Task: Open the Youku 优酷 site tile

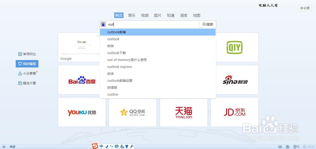Action: click(x=82, y=112)
